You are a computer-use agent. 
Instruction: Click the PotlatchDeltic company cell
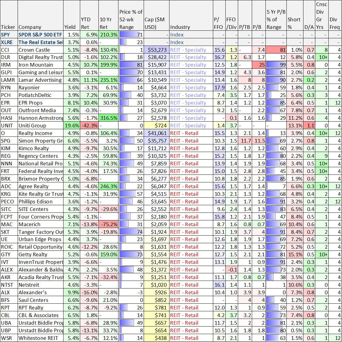(x=41, y=95)
